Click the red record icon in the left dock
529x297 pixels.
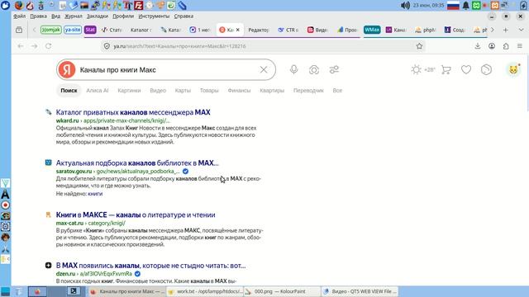coord(6,205)
